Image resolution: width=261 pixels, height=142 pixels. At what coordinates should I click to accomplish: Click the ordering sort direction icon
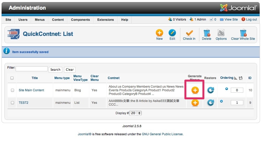pos(235,78)
